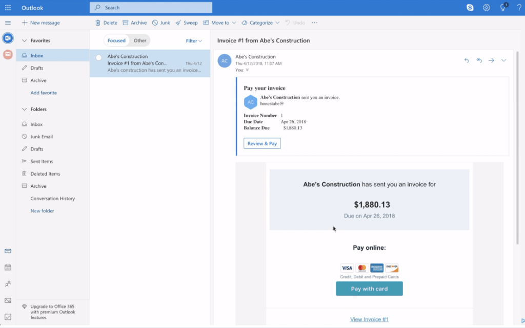This screenshot has height=328, width=525.
Task: Expand the recipients list next to You
Action: point(247,70)
